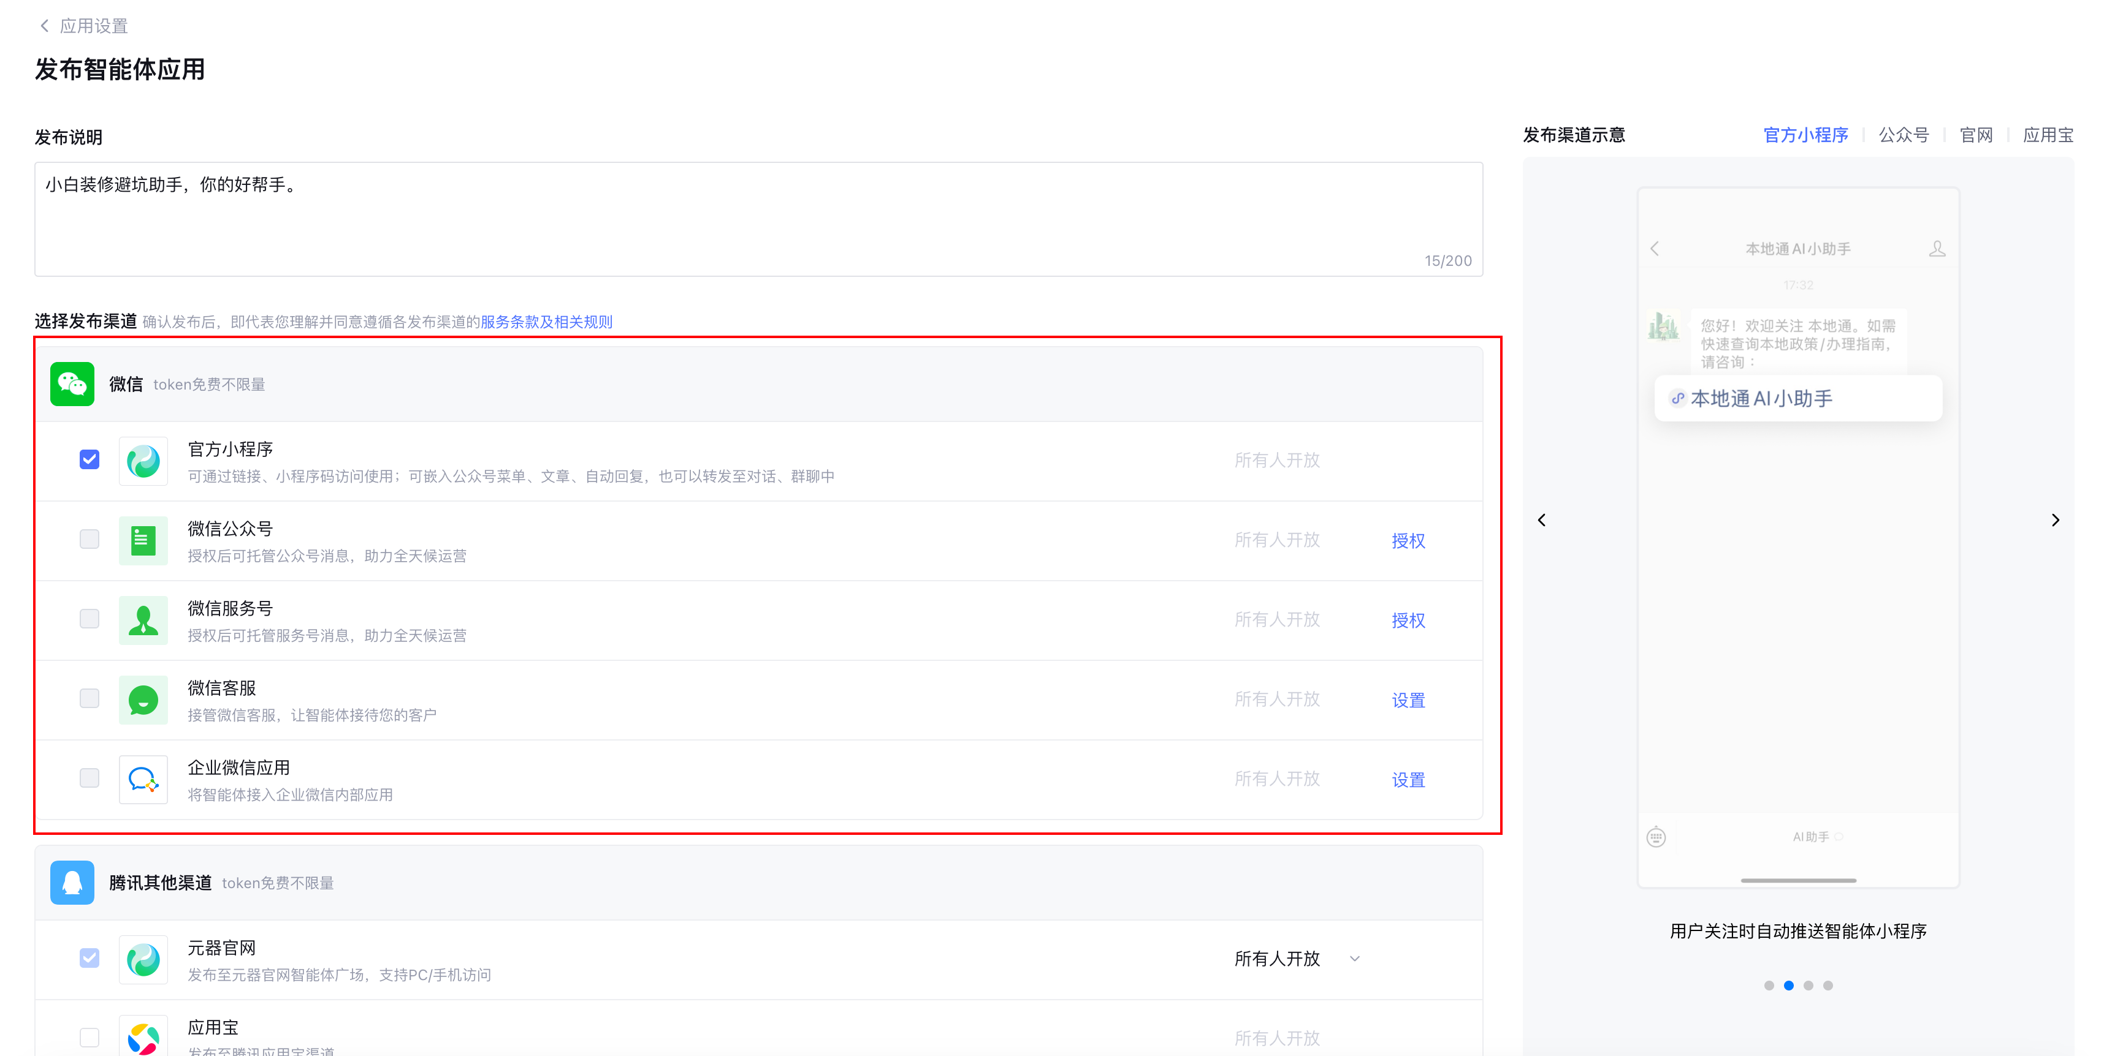
Task: Enable the 微信公众号 checkbox
Action: [90, 538]
